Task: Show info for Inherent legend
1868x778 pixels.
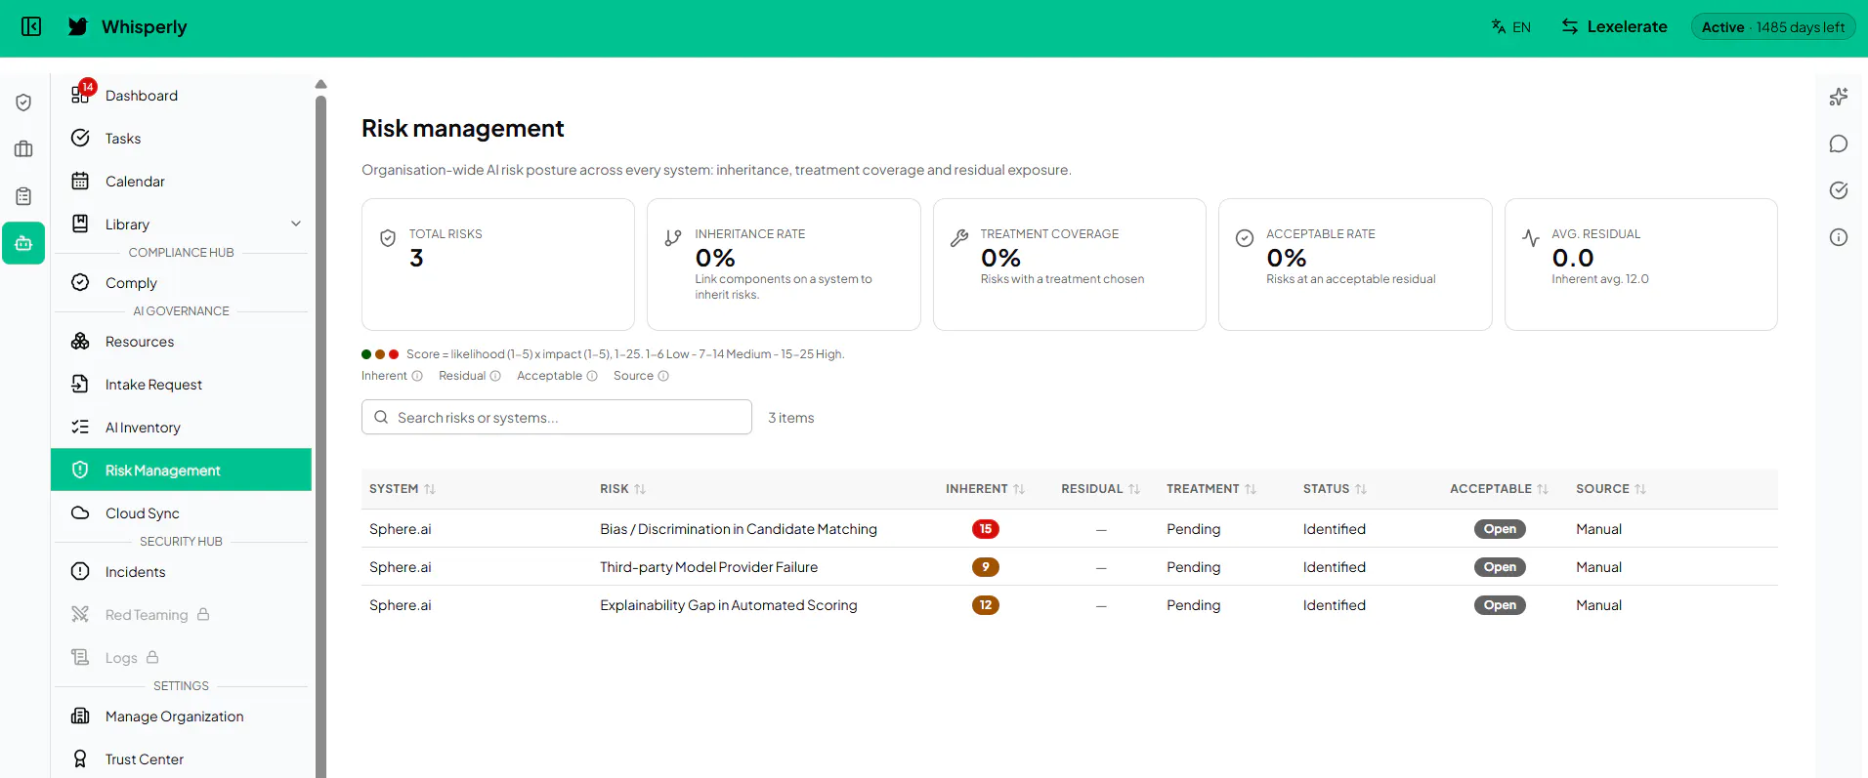Action: click(417, 376)
